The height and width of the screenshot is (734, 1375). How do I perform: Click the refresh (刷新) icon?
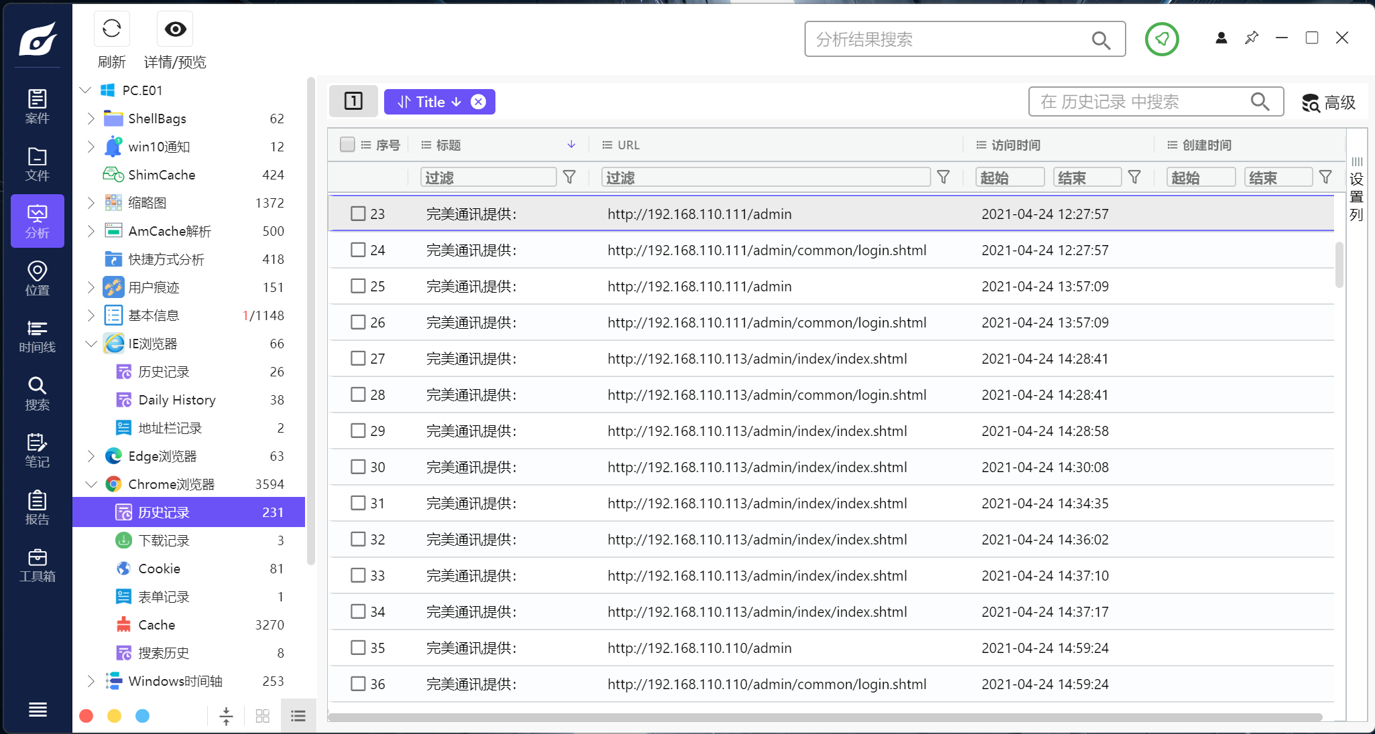tap(111, 29)
